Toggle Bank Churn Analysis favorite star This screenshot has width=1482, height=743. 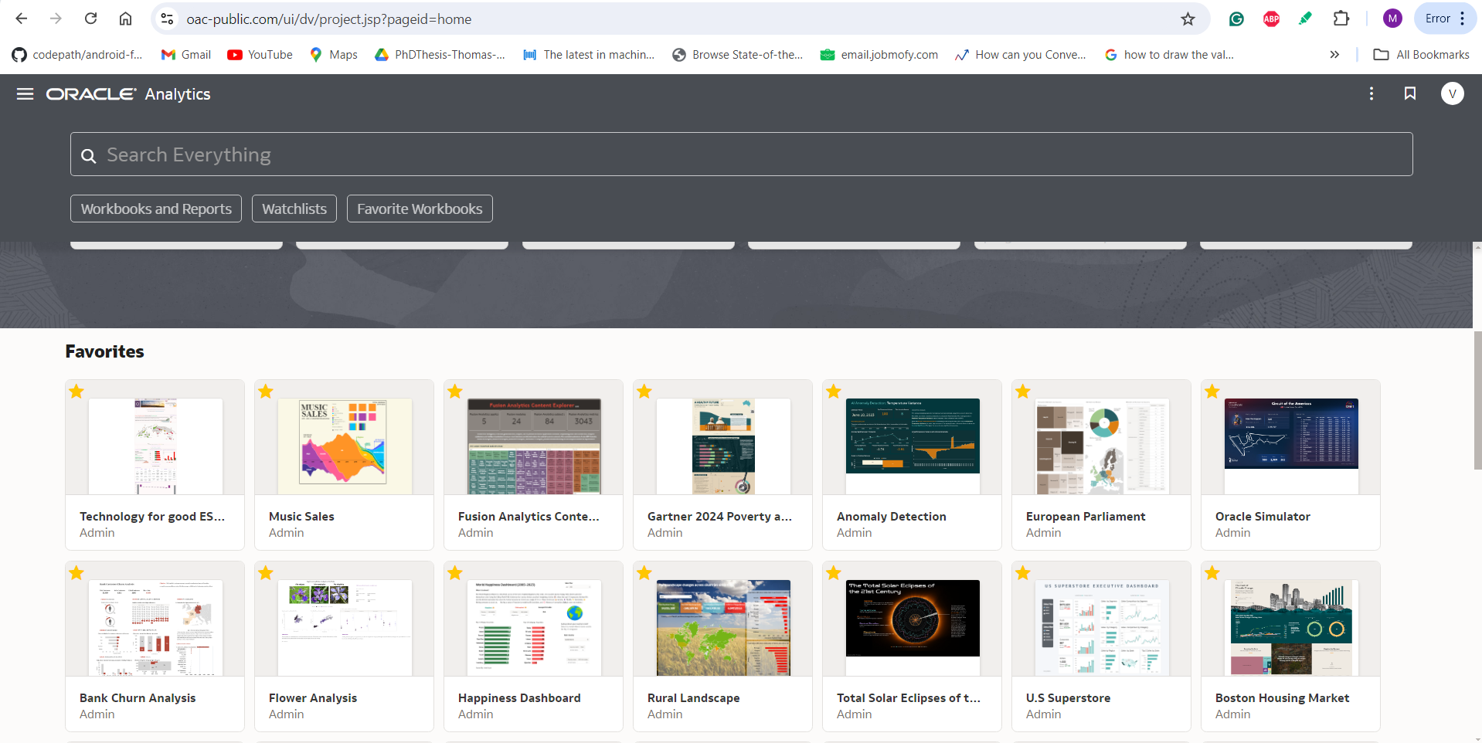click(x=76, y=573)
